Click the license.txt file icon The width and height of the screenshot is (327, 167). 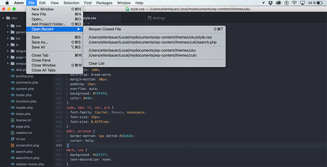click(x=12, y=120)
